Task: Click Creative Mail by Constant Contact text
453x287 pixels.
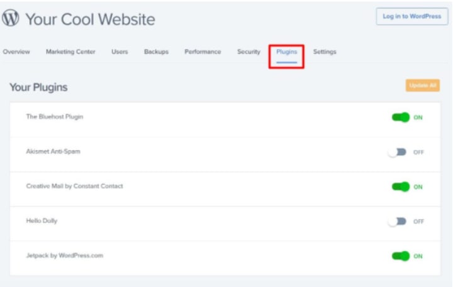Action: [74, 186]
